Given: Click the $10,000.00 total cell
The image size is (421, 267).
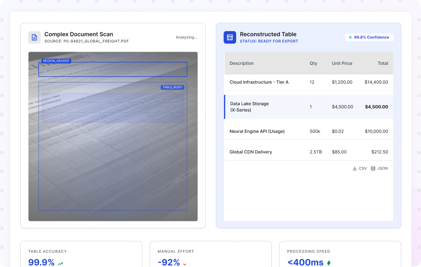Looking at the screenshot, I should coord(376,131).
